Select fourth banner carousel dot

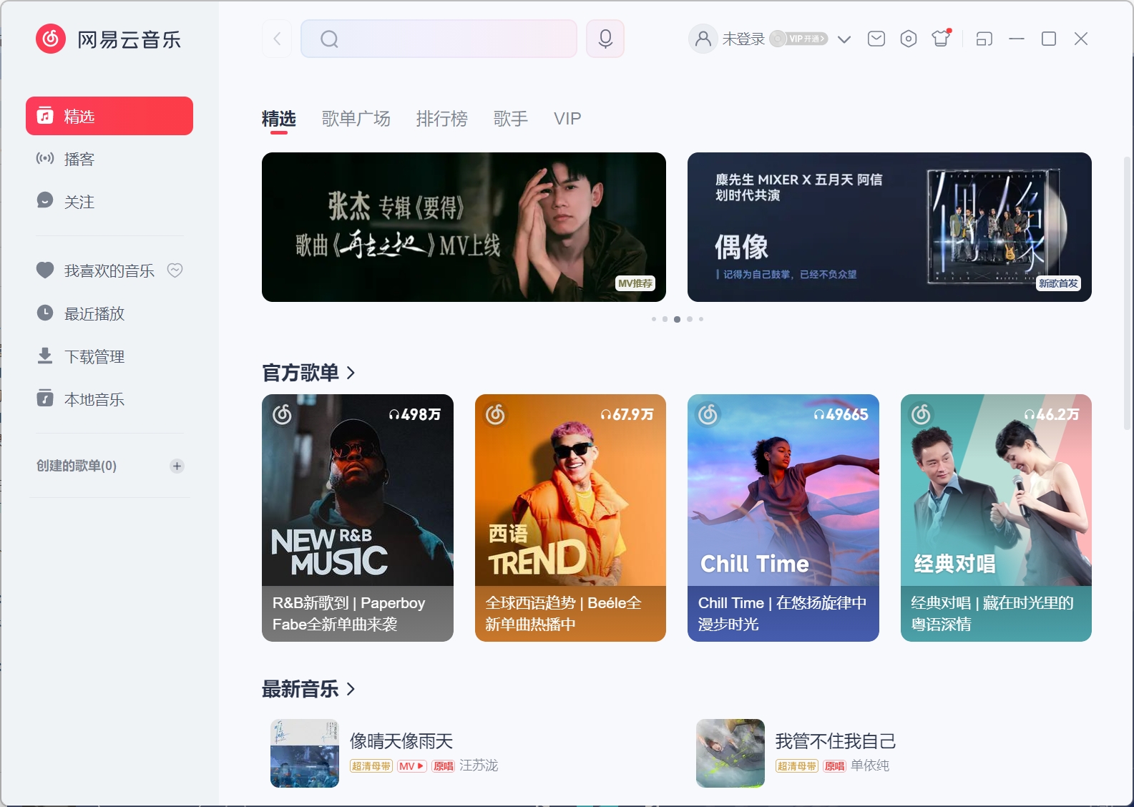click(x=690, y=319)
